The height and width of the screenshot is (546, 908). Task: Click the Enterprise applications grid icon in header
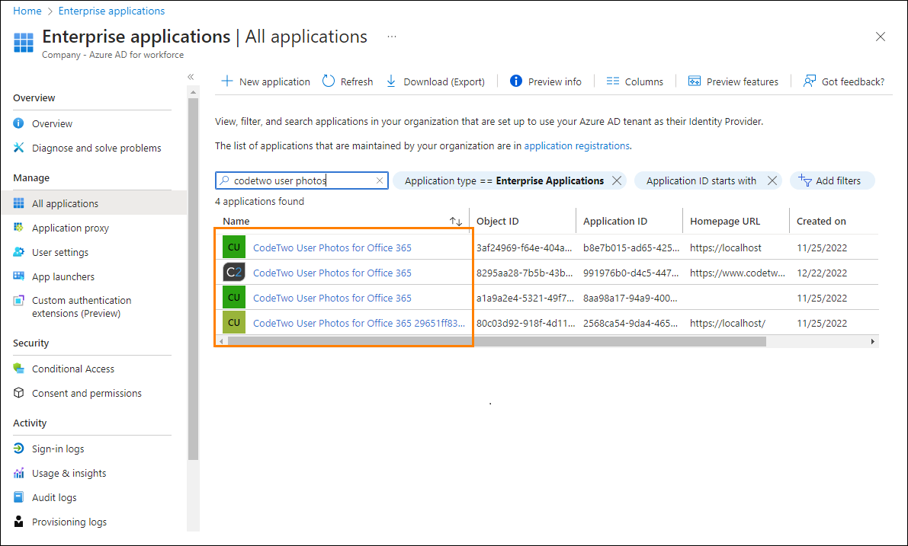(23, 43)
